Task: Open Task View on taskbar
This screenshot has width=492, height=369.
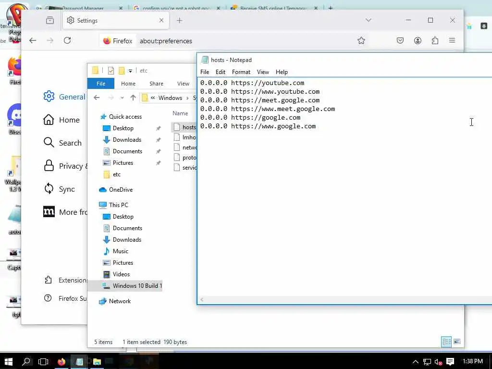Action: [43, 361]
